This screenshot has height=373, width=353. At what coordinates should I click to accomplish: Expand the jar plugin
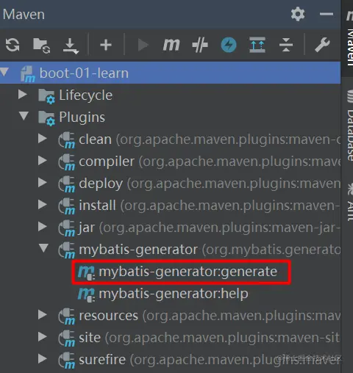[43, 226]
